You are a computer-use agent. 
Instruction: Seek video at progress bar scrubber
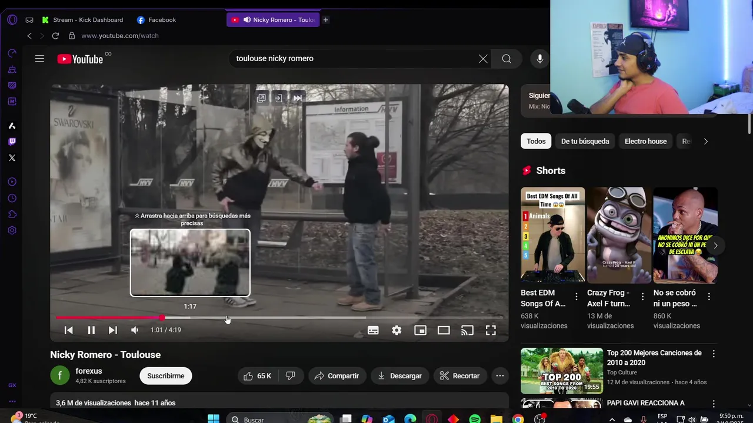point(162,318)
